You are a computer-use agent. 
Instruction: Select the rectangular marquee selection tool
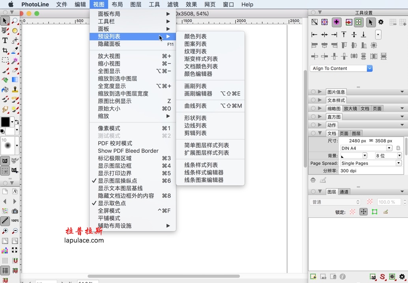(5, 60)
